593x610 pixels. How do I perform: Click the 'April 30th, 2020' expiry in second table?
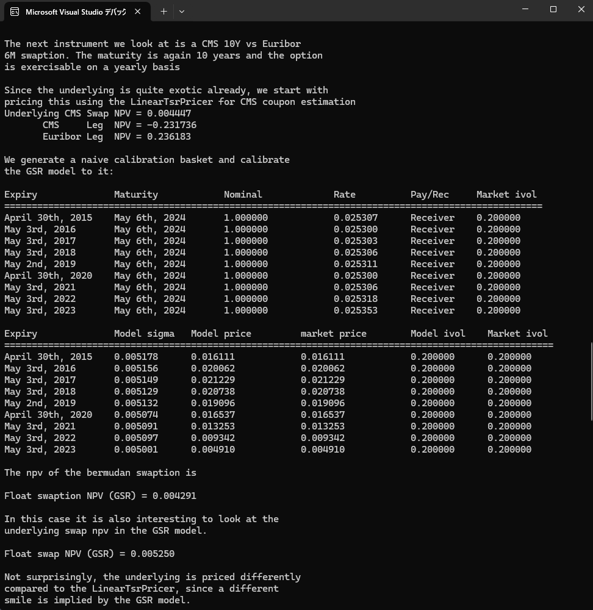[48, 415]
